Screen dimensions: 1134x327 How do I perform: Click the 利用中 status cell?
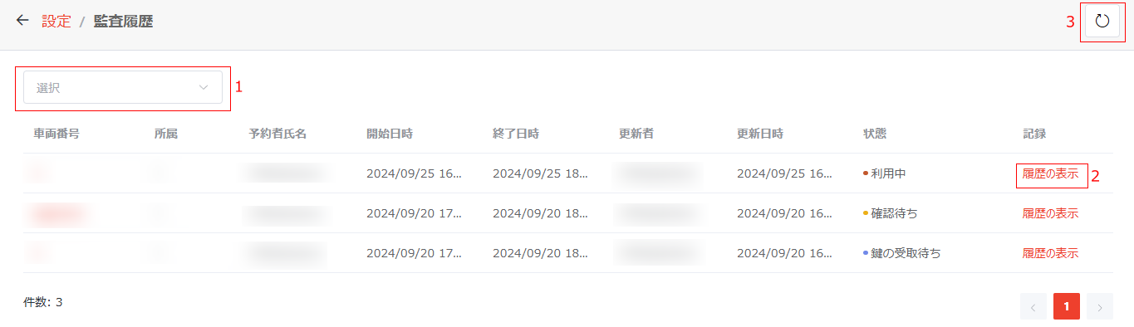click(x=885, y=173)
